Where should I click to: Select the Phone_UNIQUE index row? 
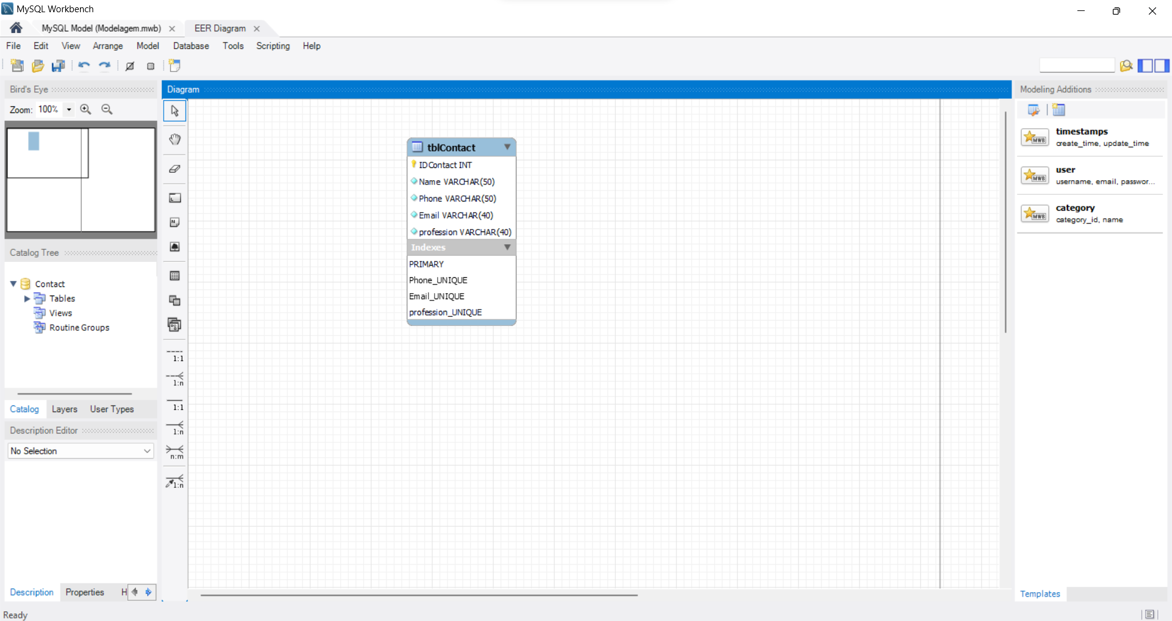(461, 280)
